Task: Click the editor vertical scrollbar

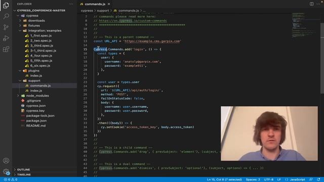Action: tap(322, 58)
